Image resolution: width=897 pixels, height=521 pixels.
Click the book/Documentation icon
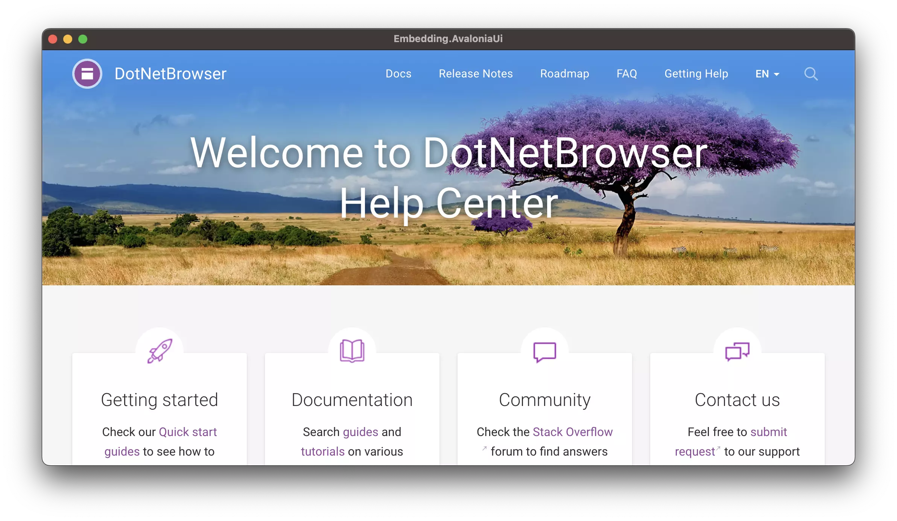tap(352, 351)
